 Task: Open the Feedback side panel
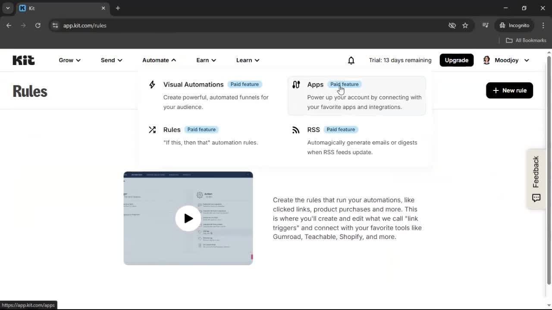click(536, 179)
